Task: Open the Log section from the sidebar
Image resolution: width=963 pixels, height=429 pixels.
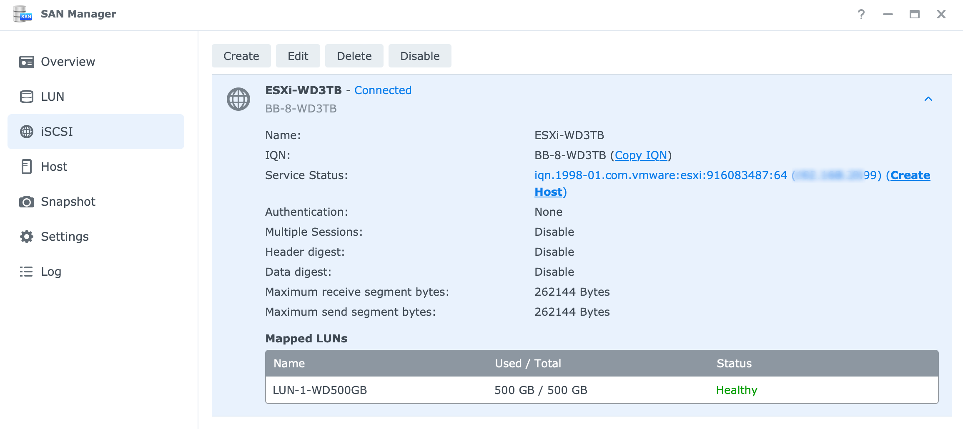Action: [x=50, y=271]
